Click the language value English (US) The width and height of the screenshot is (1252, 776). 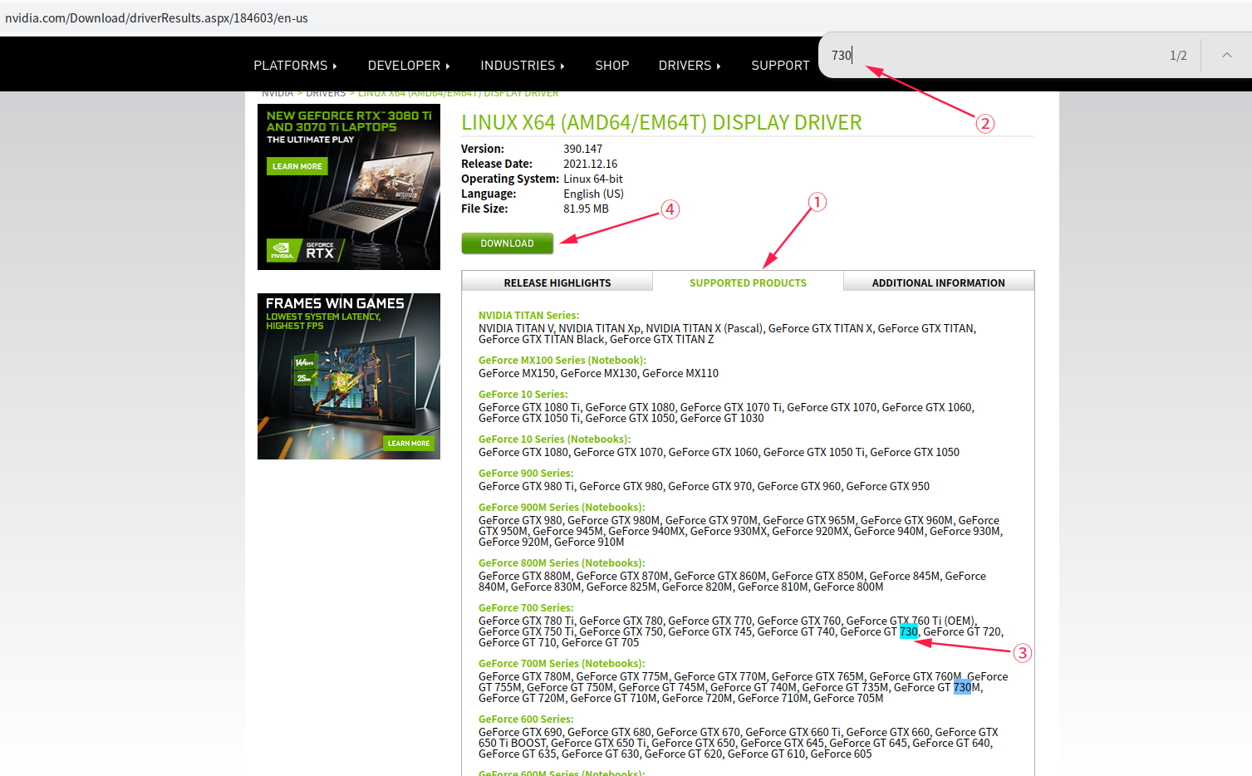click(x=594, y=194)
